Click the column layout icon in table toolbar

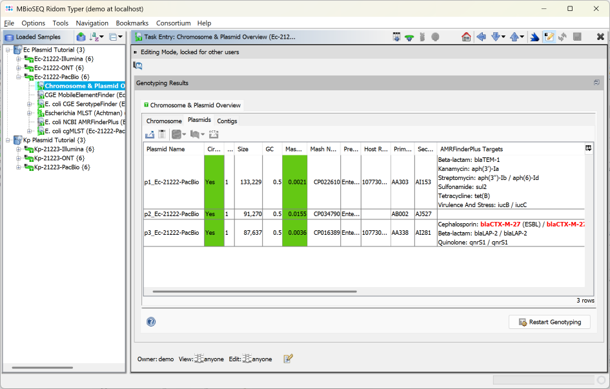tap(162, 134)
